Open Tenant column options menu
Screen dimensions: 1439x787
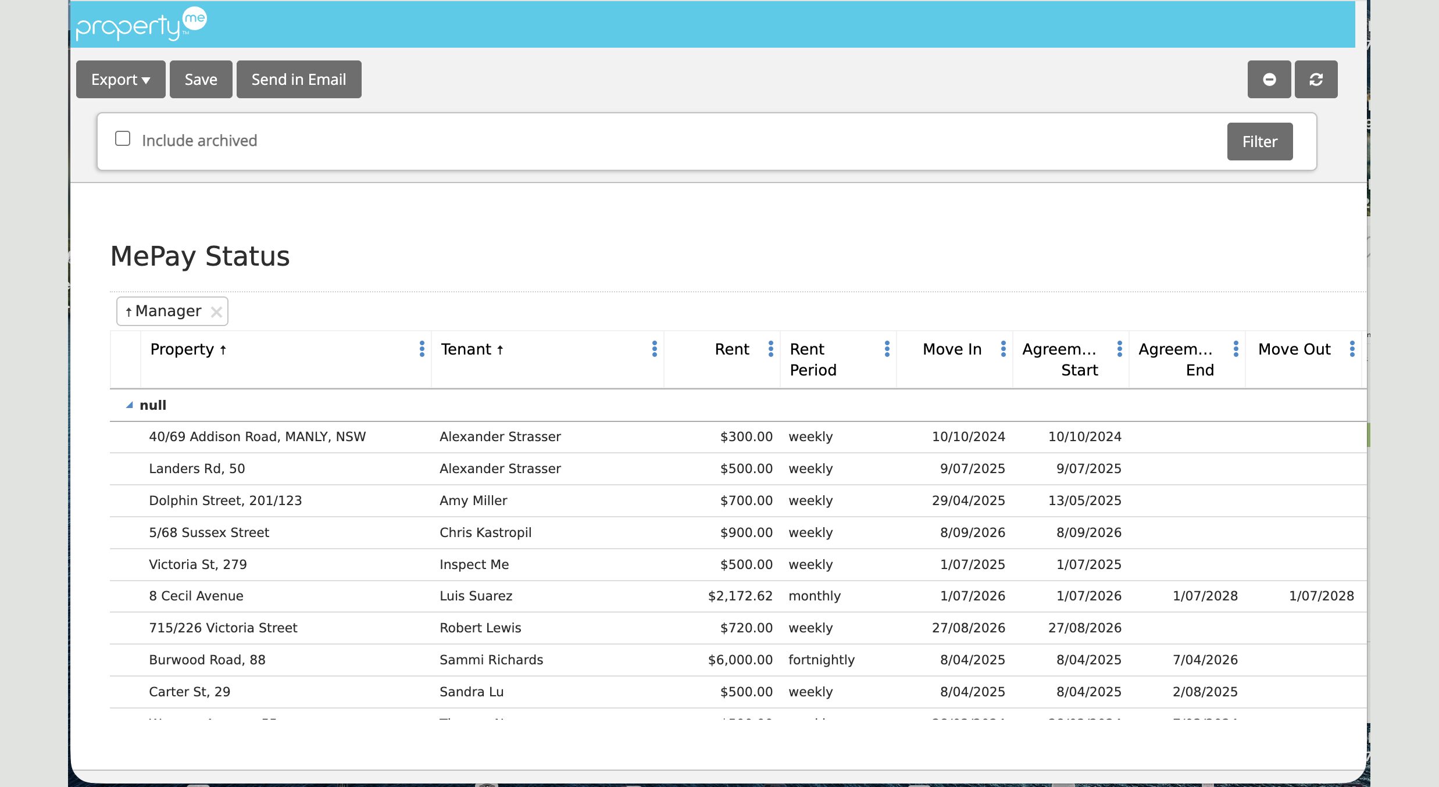[655, 349]
